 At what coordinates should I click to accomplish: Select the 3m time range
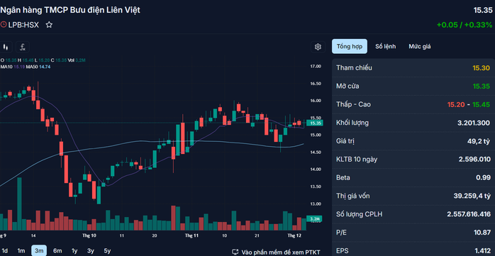[39, 251]
